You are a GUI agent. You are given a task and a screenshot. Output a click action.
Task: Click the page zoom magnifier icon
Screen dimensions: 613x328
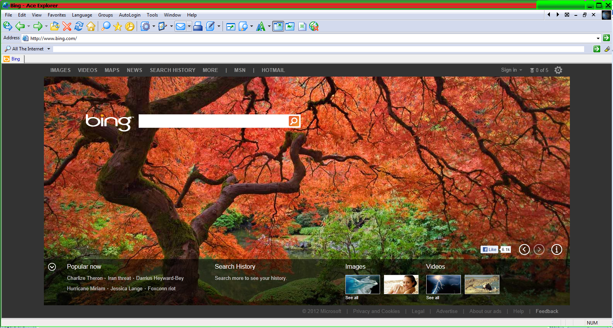[243, 26]
